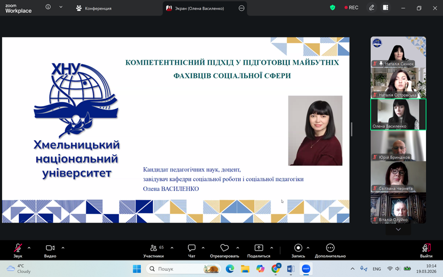Select the Экран (Олена Василенко) tab
The image size is (443, 277).
point(199,8)
